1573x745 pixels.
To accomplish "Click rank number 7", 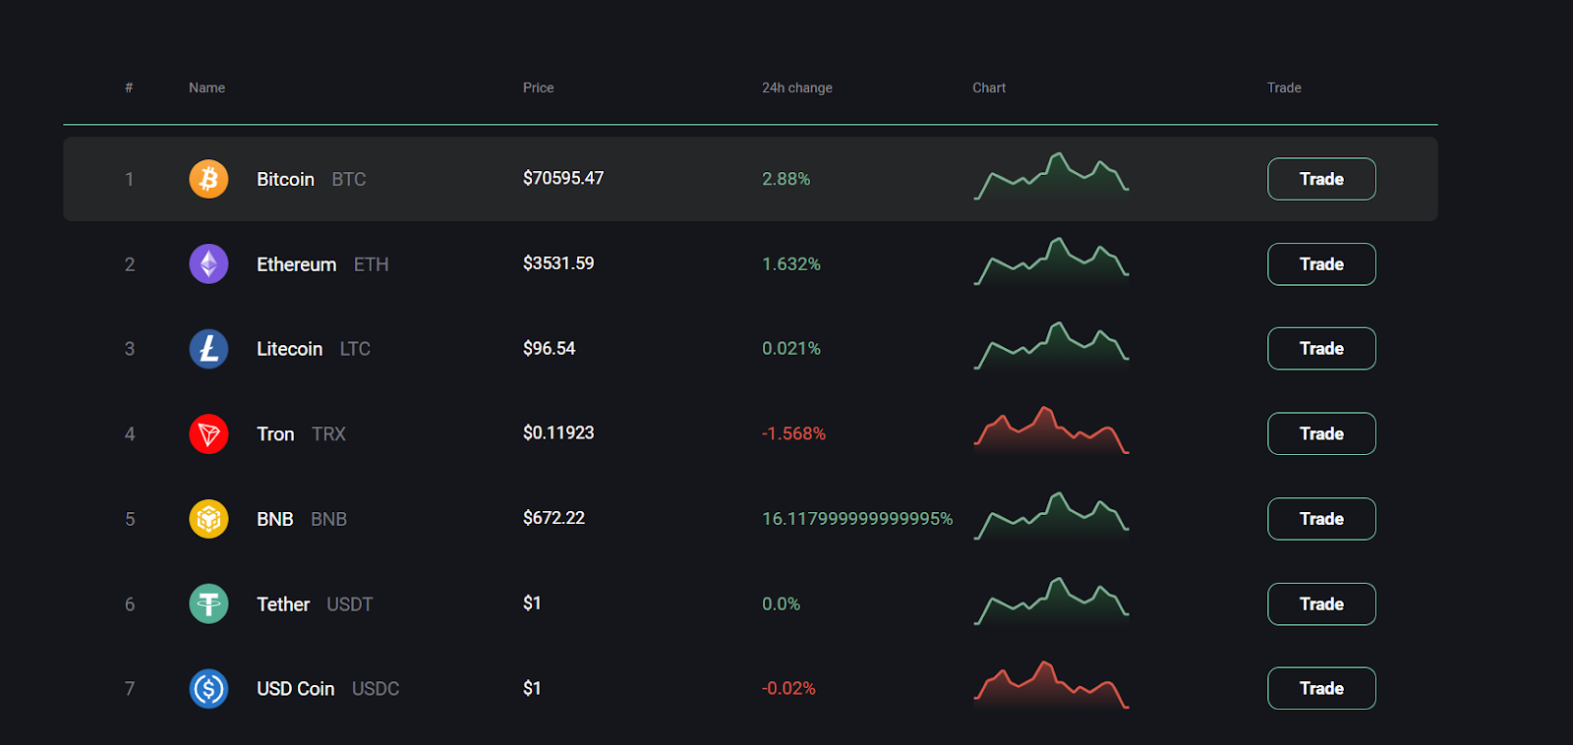I will [130, 689].
